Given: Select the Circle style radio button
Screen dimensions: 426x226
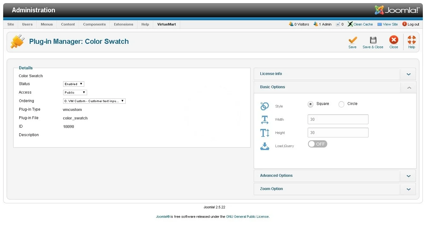Looking at the screenshot, I should 341,104.
